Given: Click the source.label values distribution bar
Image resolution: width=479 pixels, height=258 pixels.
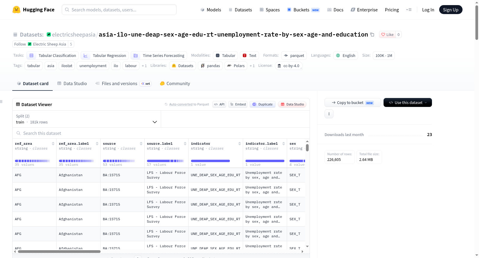Looking at the screenshot, I should click(x=165, y=161).
